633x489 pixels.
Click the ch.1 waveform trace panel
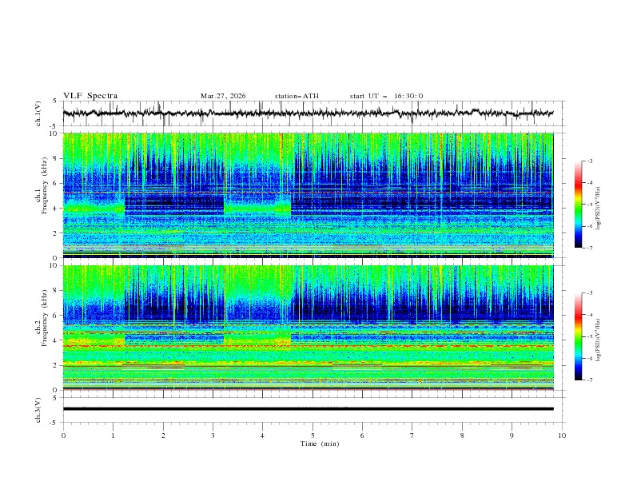[x=314, y=113]
